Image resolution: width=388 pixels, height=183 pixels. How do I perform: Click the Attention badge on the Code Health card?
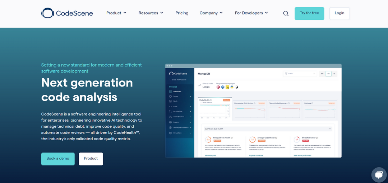tap(227, 100)
